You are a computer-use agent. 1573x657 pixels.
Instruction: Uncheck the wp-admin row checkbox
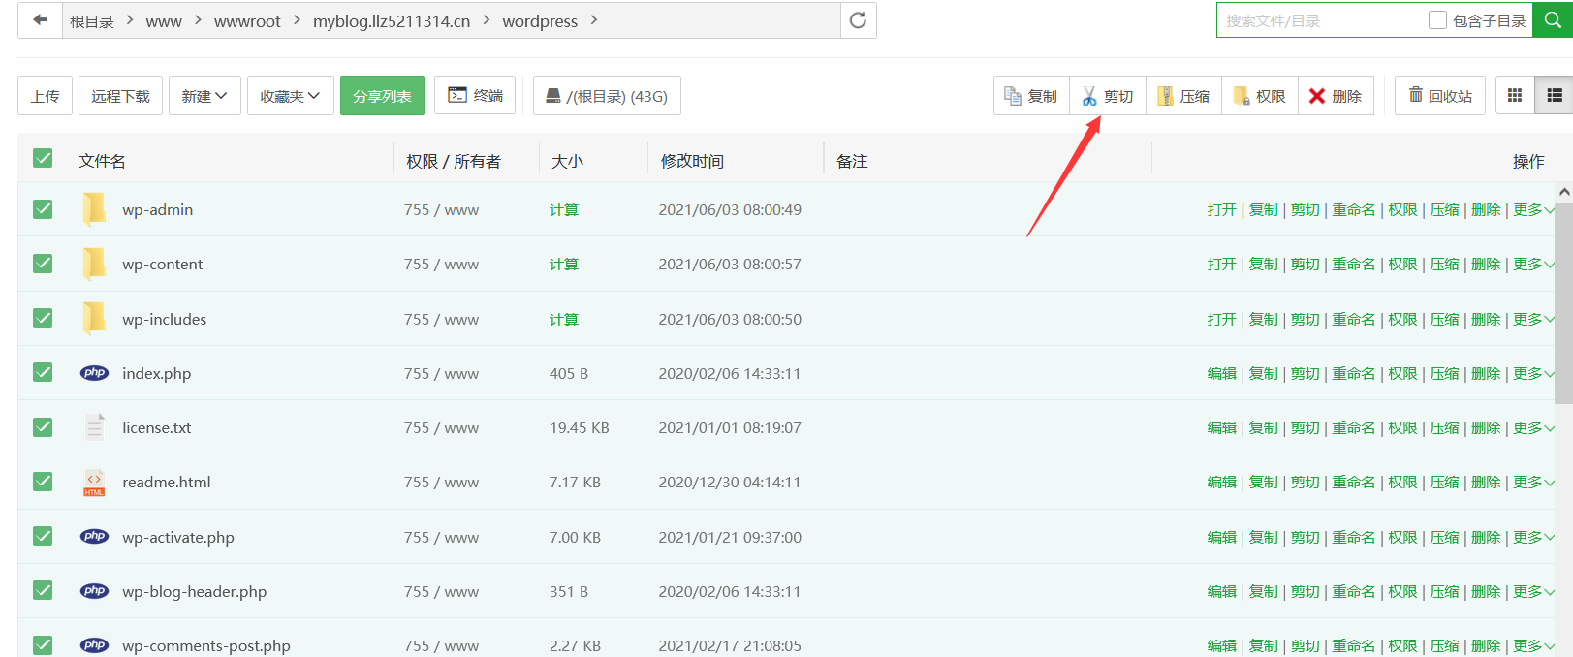tap(43, 208)
